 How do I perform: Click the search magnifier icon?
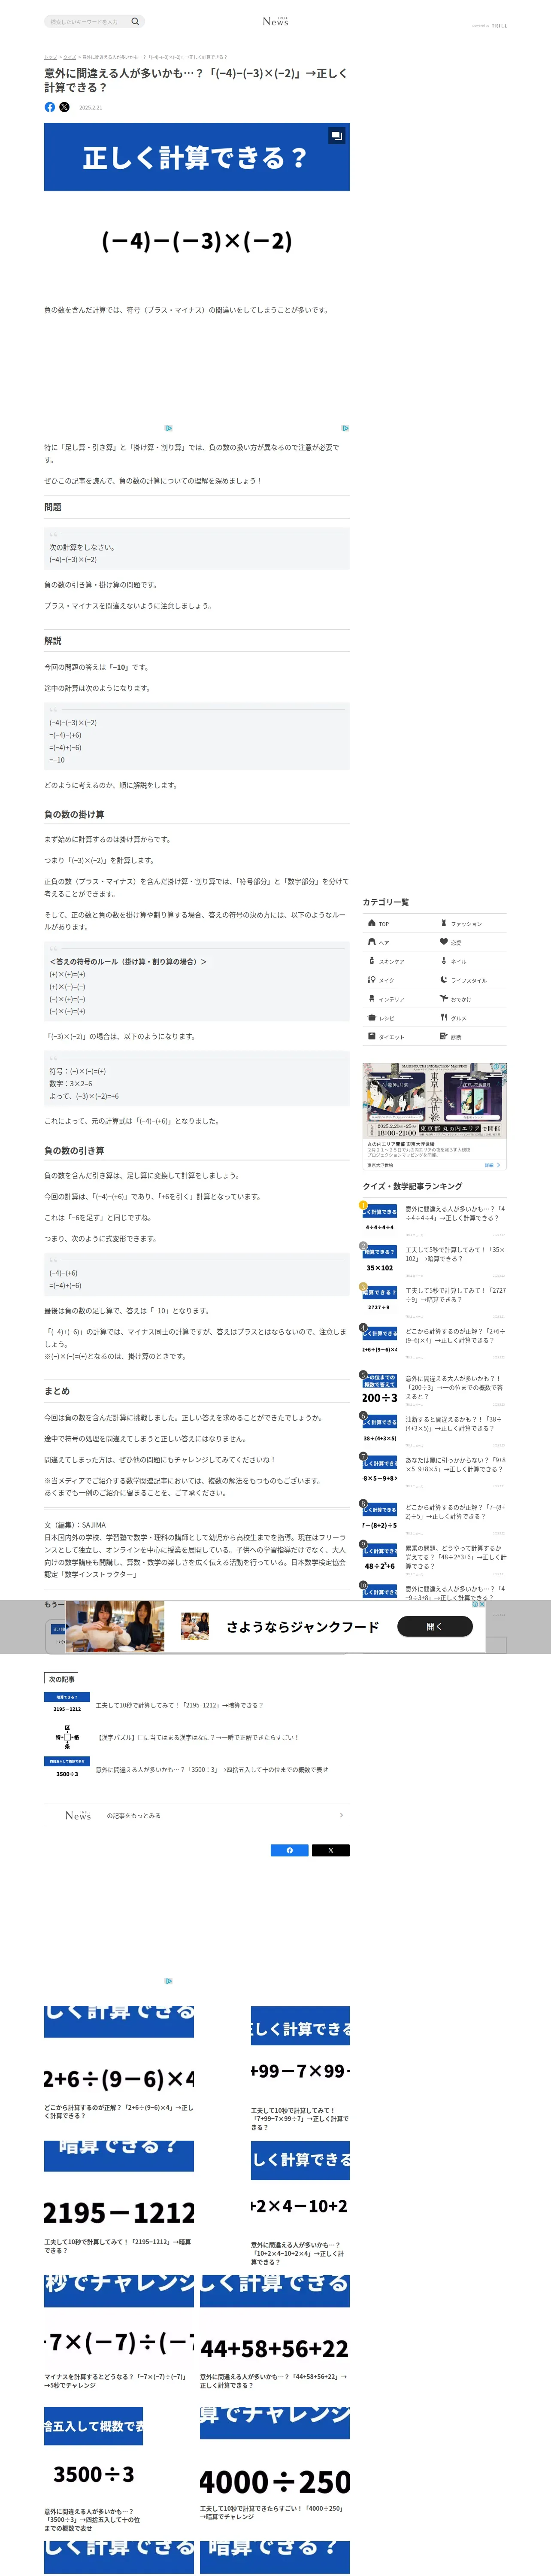135,21
